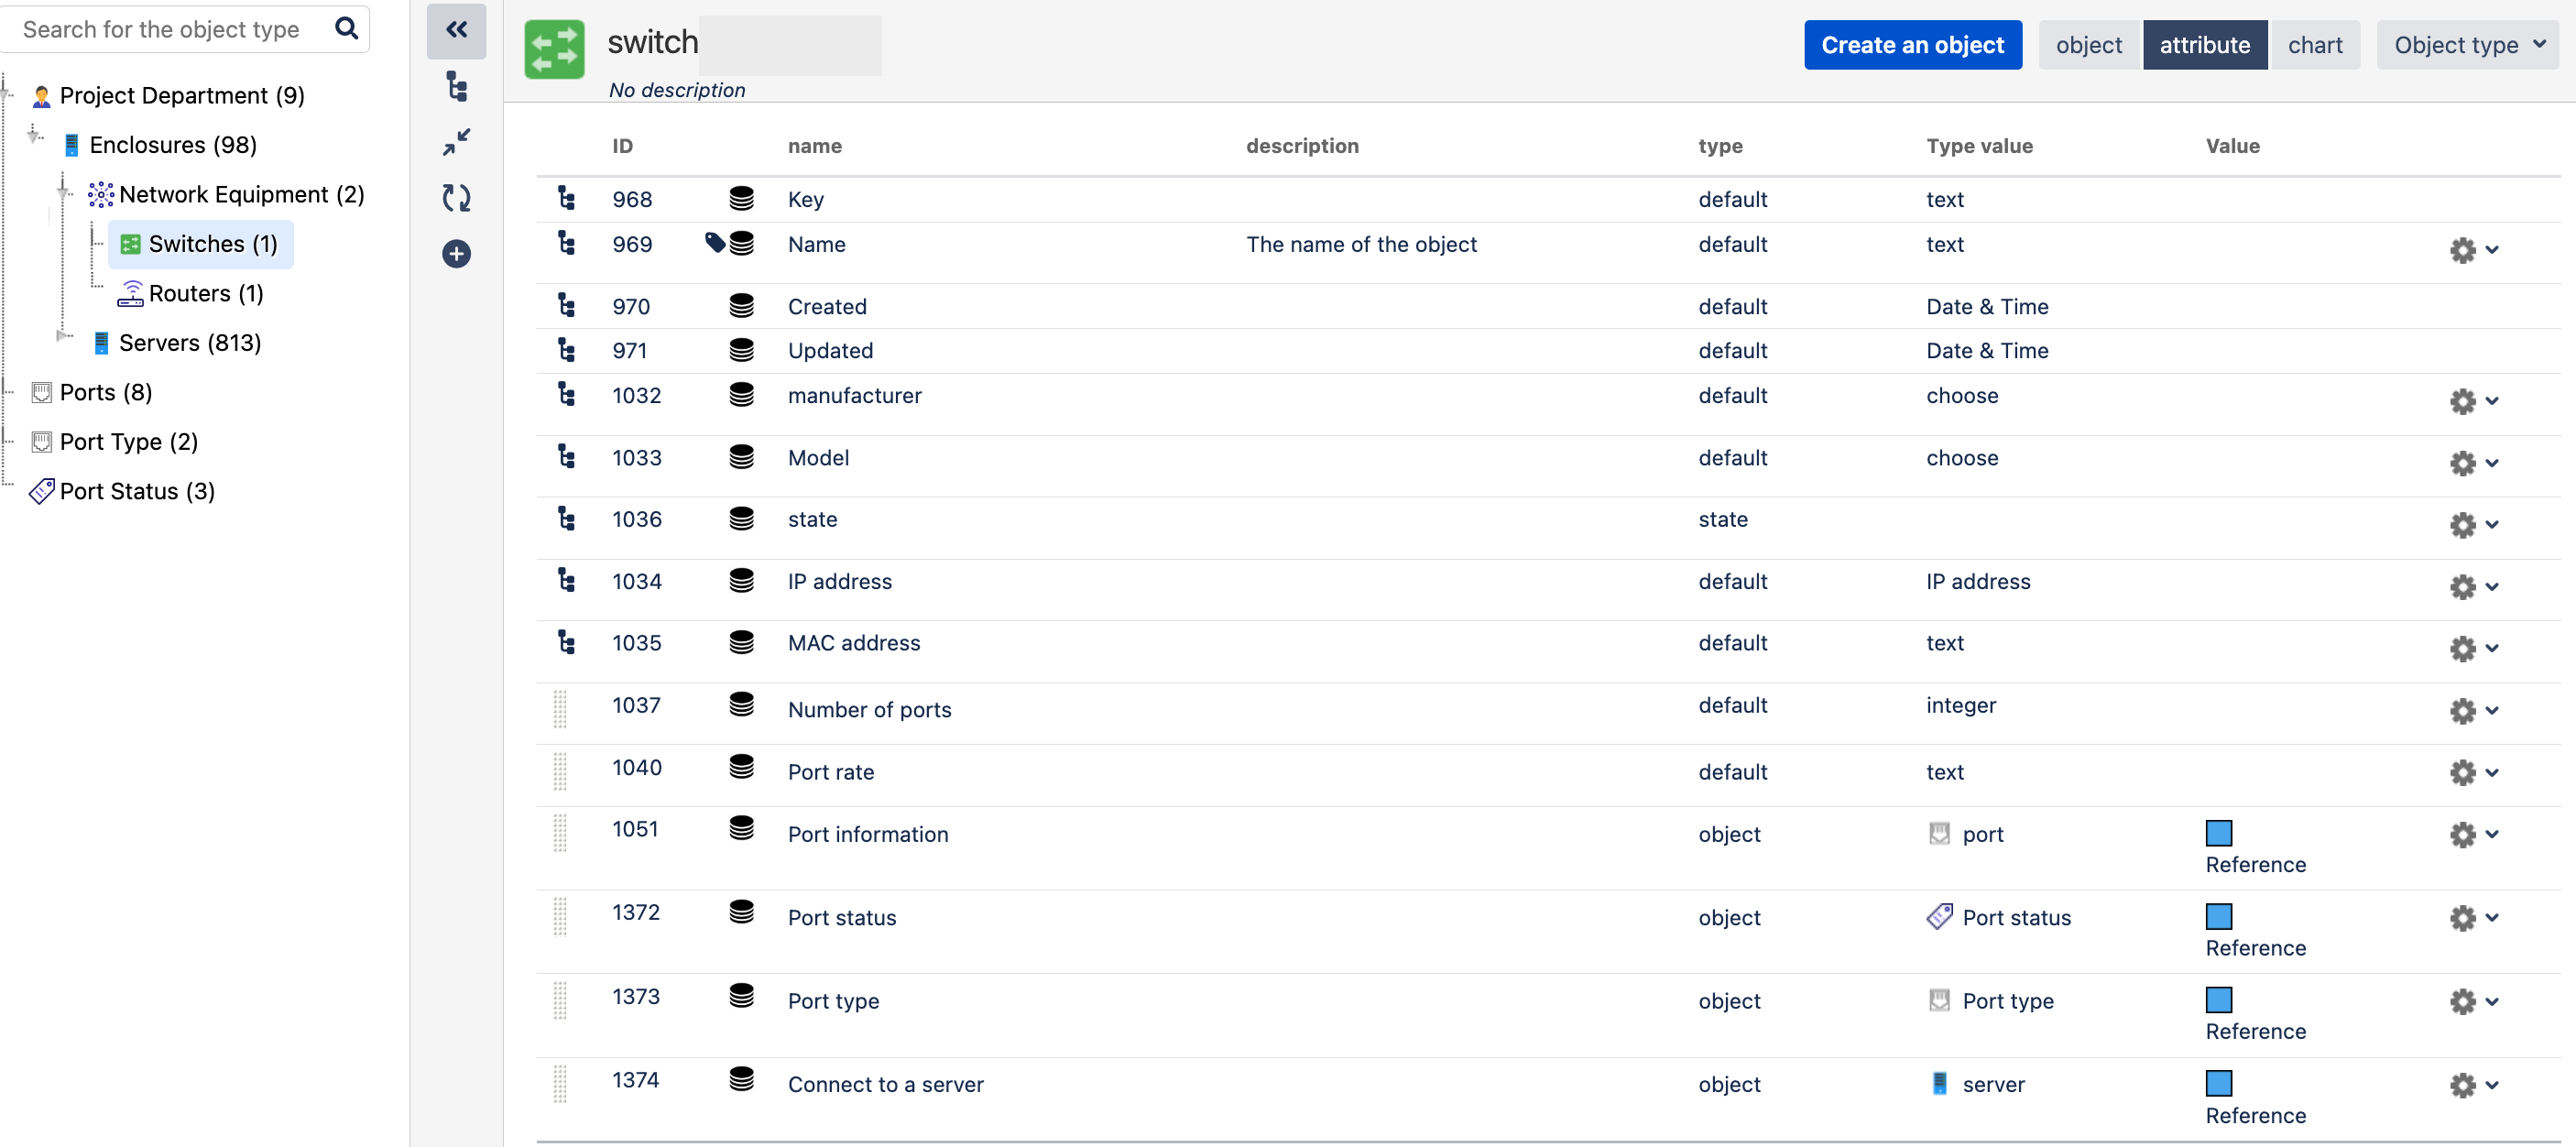Expand the Servers tree item

pyautogui.click(x=63, y=337)
